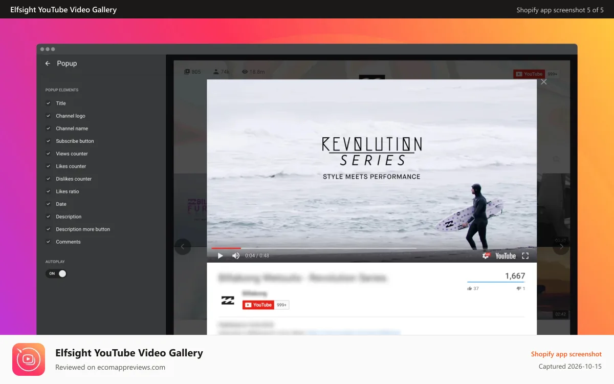Seek on the video progress bar
Image resolution: width=614 pixels, height=384 pixels.
pos(372,248)
